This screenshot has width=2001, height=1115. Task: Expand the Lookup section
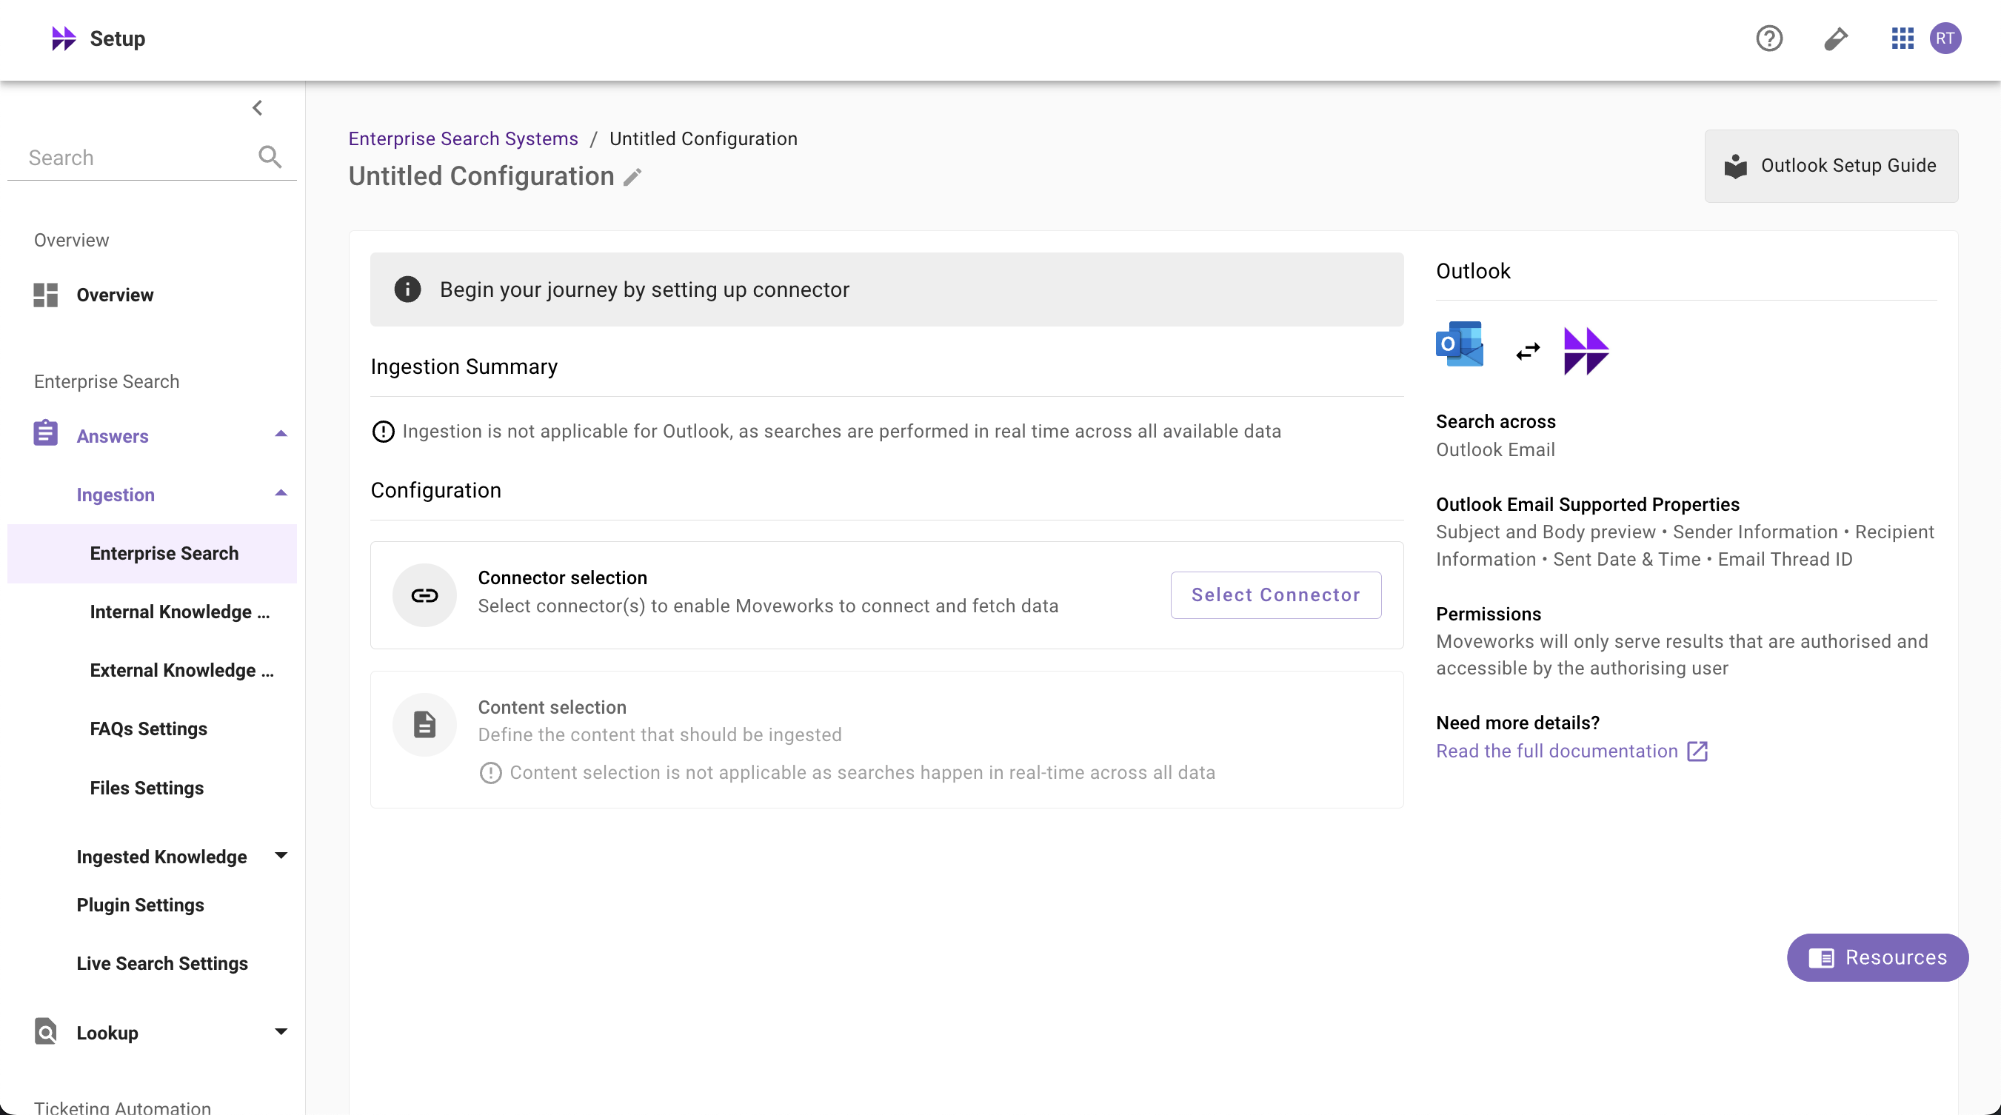click(281, 1032)
